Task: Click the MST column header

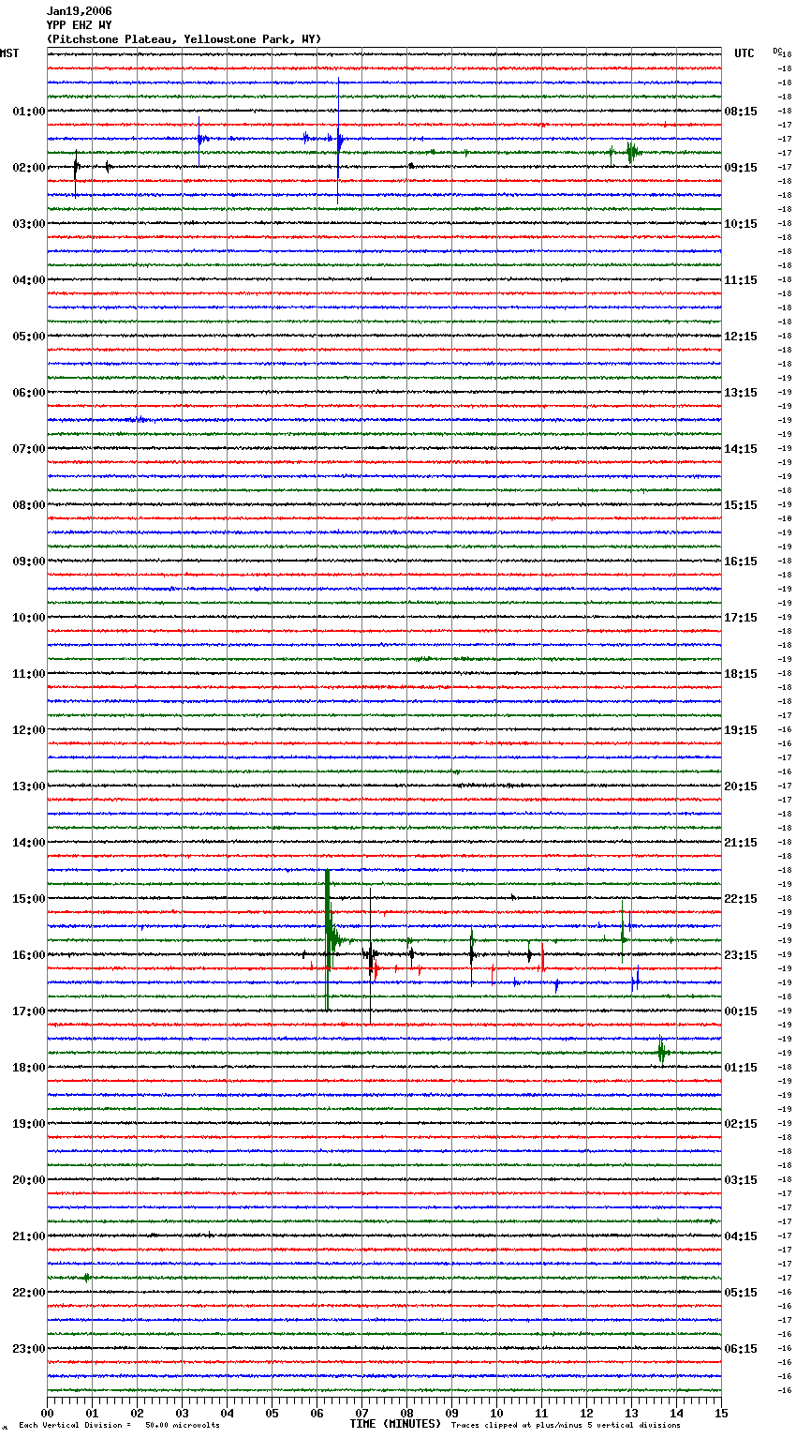Action: [x=9, y=53]
